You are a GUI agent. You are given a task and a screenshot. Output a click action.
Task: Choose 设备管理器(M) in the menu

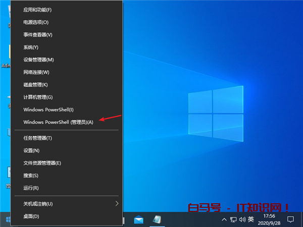pyautogui.click(x=38, y=60)
